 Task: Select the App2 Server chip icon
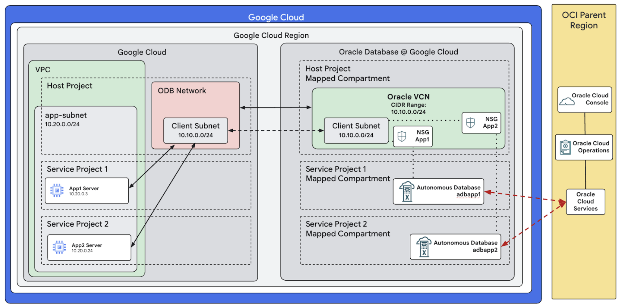(59, 247)
